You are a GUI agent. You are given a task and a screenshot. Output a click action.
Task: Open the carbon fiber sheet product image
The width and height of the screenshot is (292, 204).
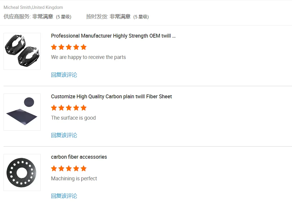coord(22,112)
